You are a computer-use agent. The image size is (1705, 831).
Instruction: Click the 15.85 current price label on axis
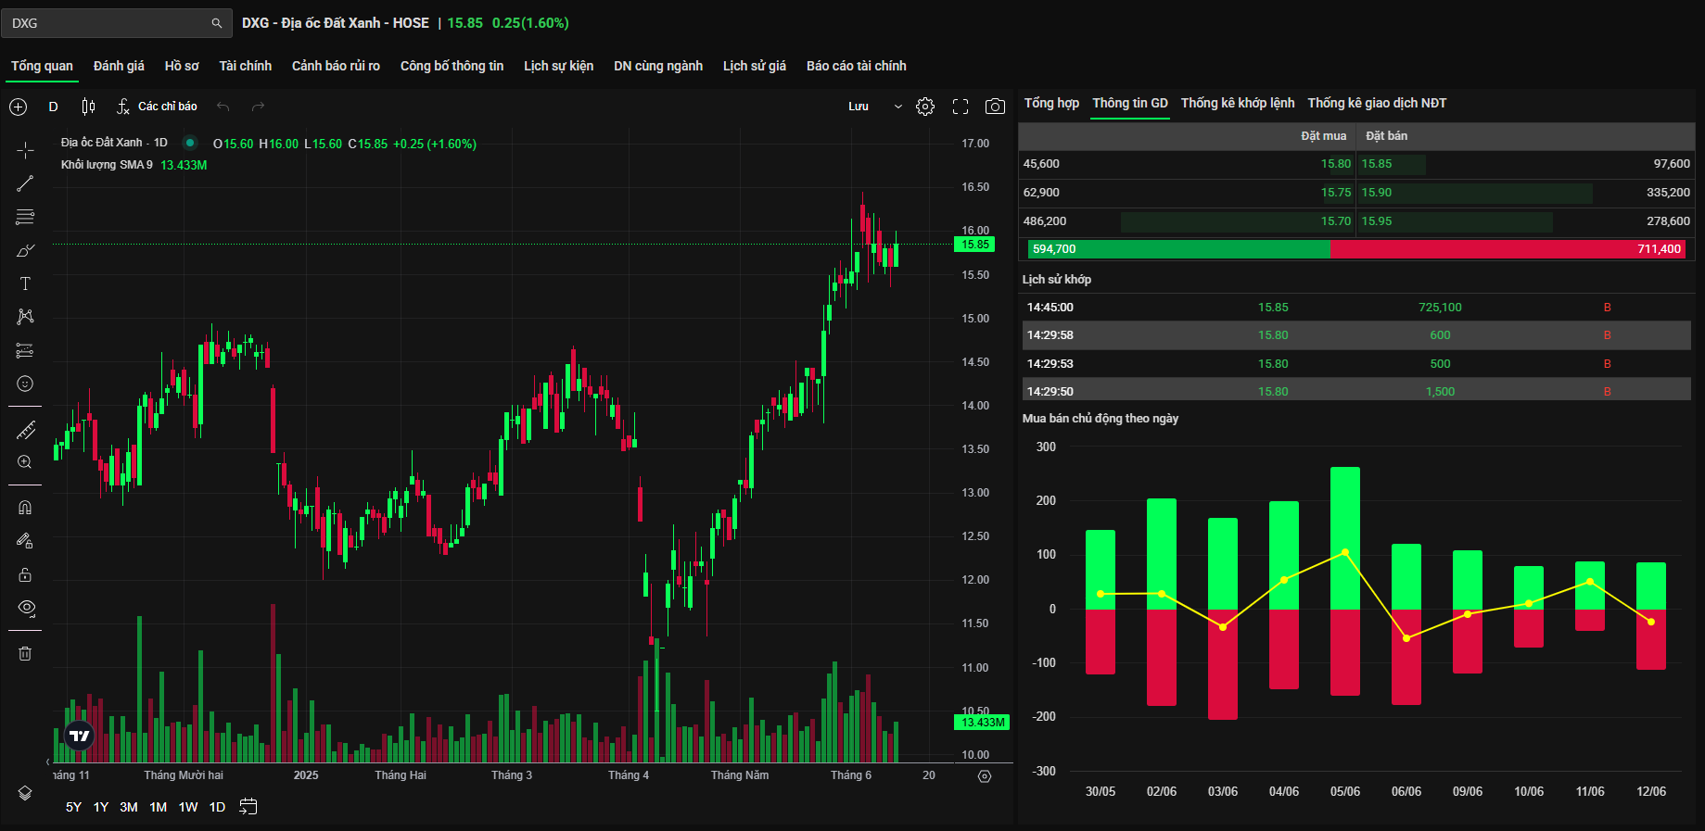[x=974, y=245]
